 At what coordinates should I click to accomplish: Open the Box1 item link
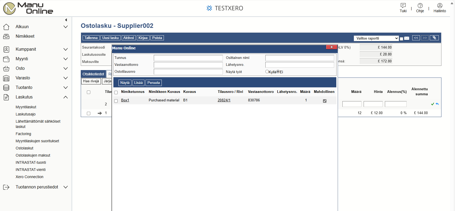125,100
